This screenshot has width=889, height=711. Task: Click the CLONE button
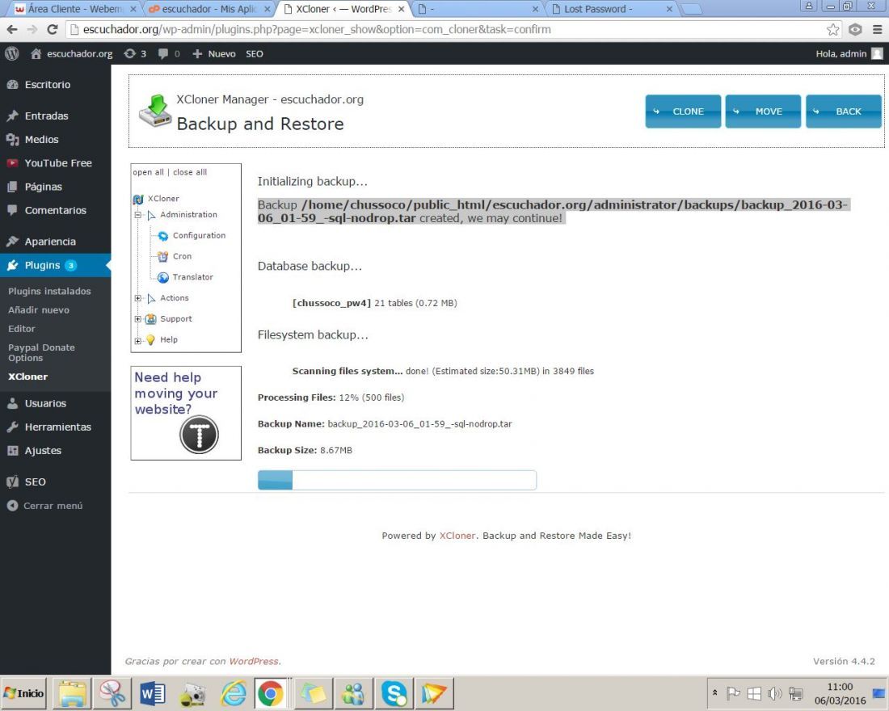click(x=683, y=111)
